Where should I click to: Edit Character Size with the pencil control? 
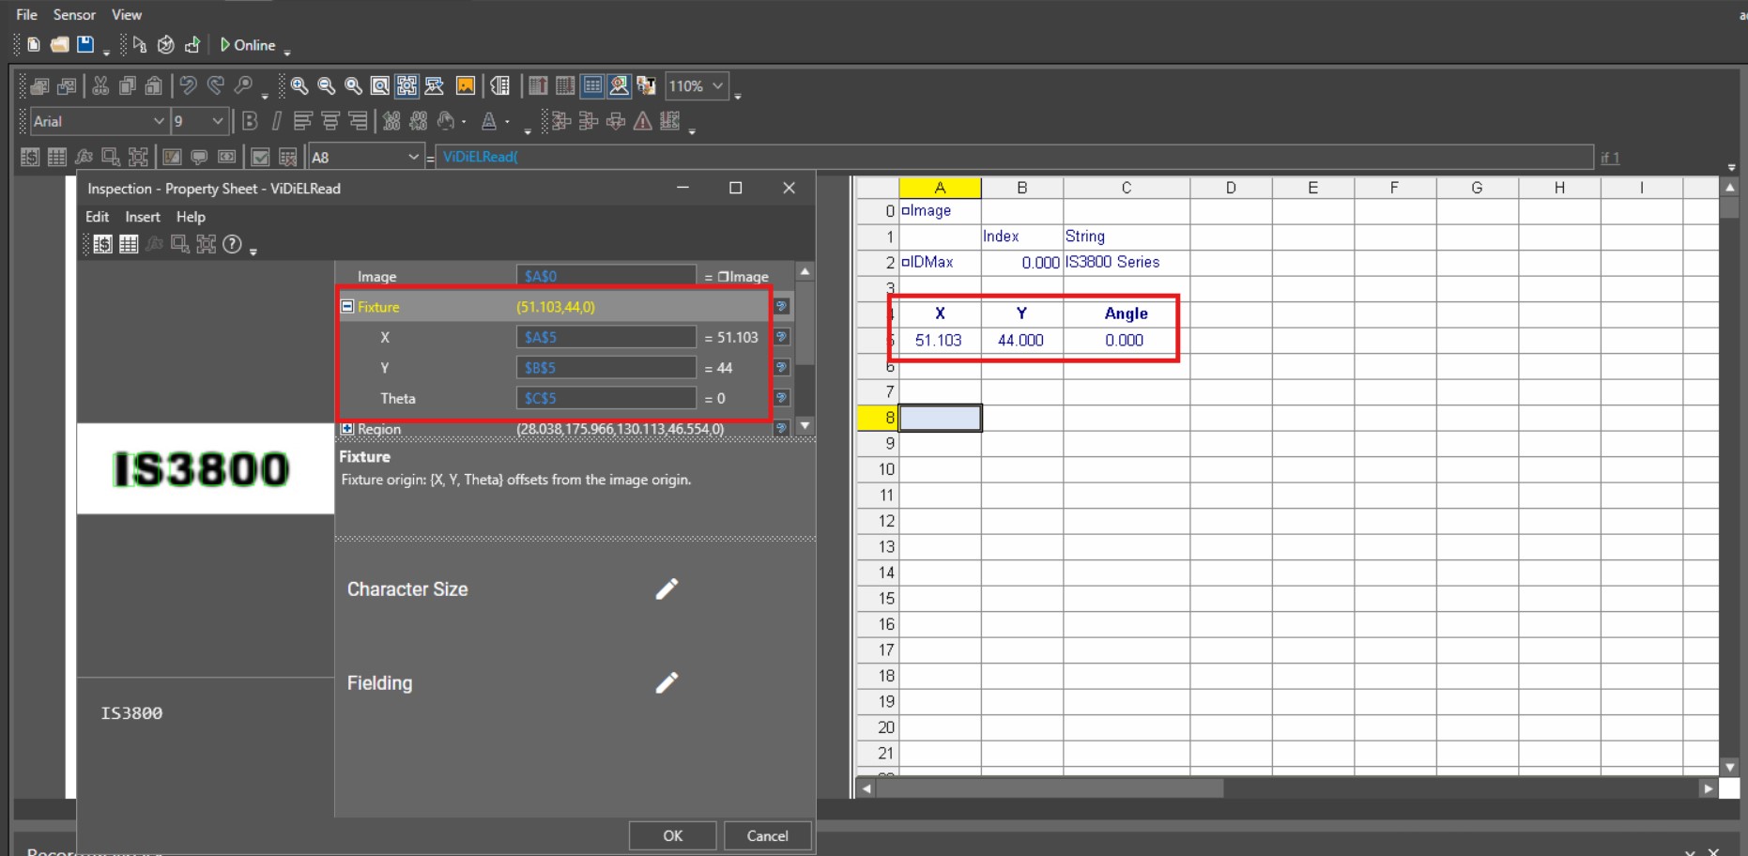tap(667, 589)
